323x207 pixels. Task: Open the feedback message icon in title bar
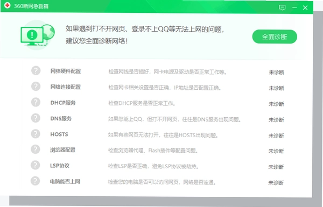pyautogui.click(x=282, y=8)
